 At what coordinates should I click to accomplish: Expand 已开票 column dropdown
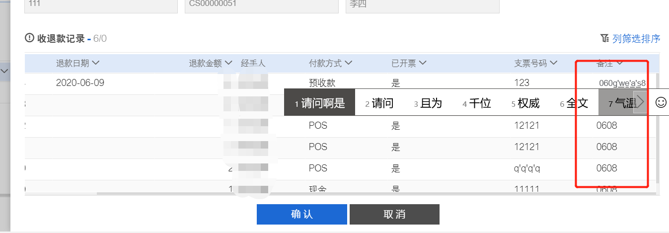coord(423,63)
